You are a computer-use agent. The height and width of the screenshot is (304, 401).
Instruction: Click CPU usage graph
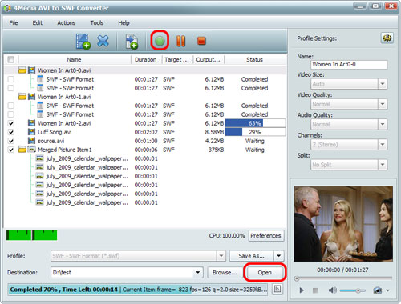pyautogui.click(x=31, y=235)
